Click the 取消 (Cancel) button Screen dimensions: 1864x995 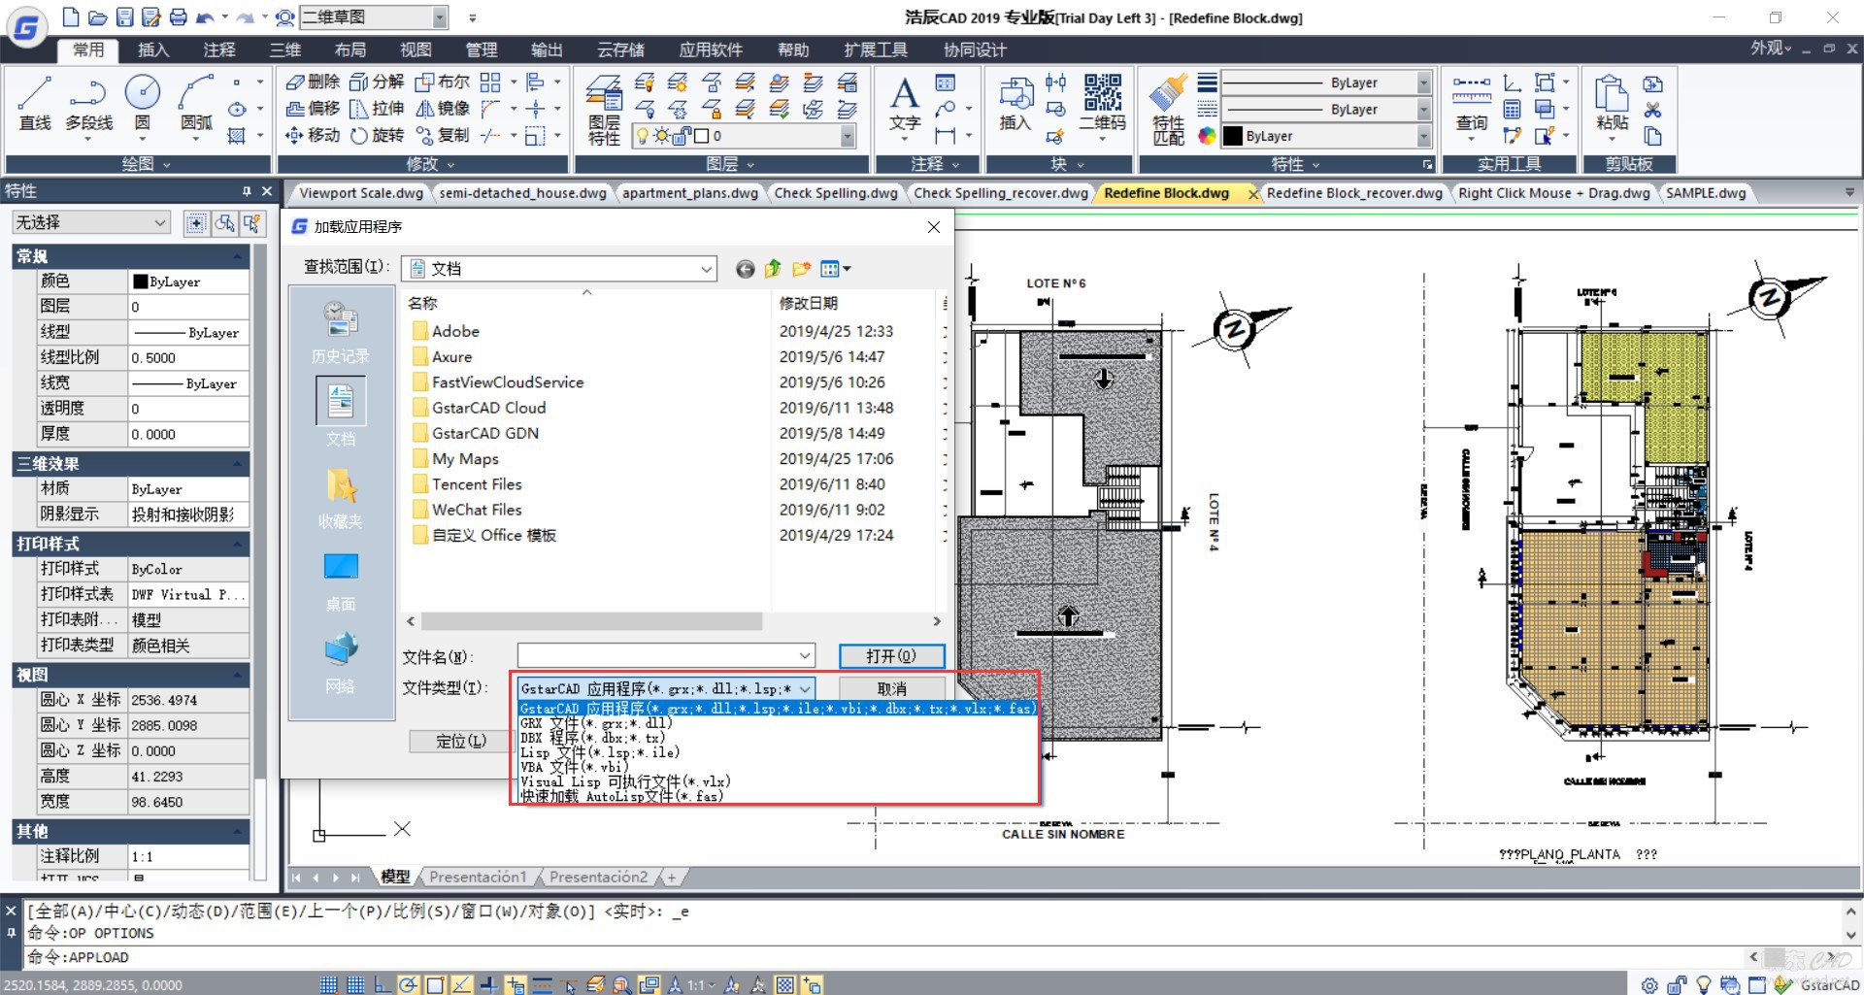tap(891, 688)
